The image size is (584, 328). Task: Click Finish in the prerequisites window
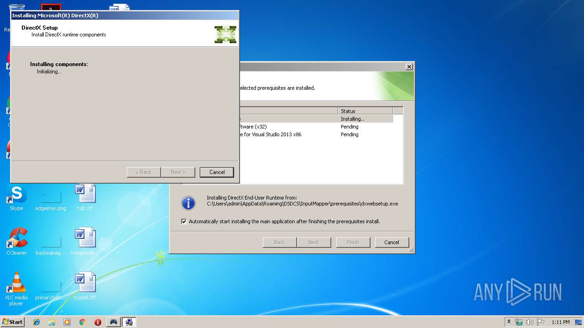(x=353, y=242)
